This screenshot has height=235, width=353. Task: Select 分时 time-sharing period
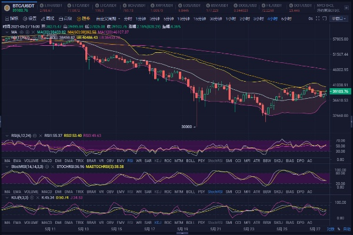tap(128, 19)
